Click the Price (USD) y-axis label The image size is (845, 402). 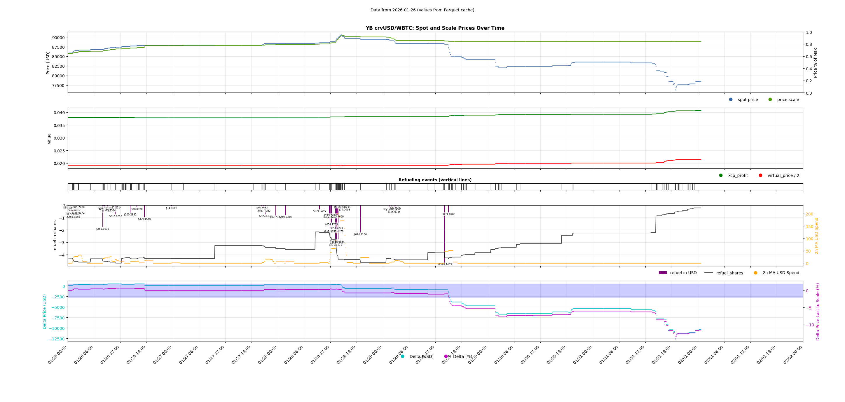pyautogui.click(x=48, y=63)
